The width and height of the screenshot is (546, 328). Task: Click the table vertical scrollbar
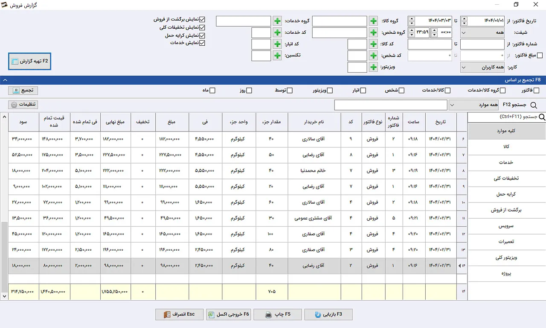(4, 207)
